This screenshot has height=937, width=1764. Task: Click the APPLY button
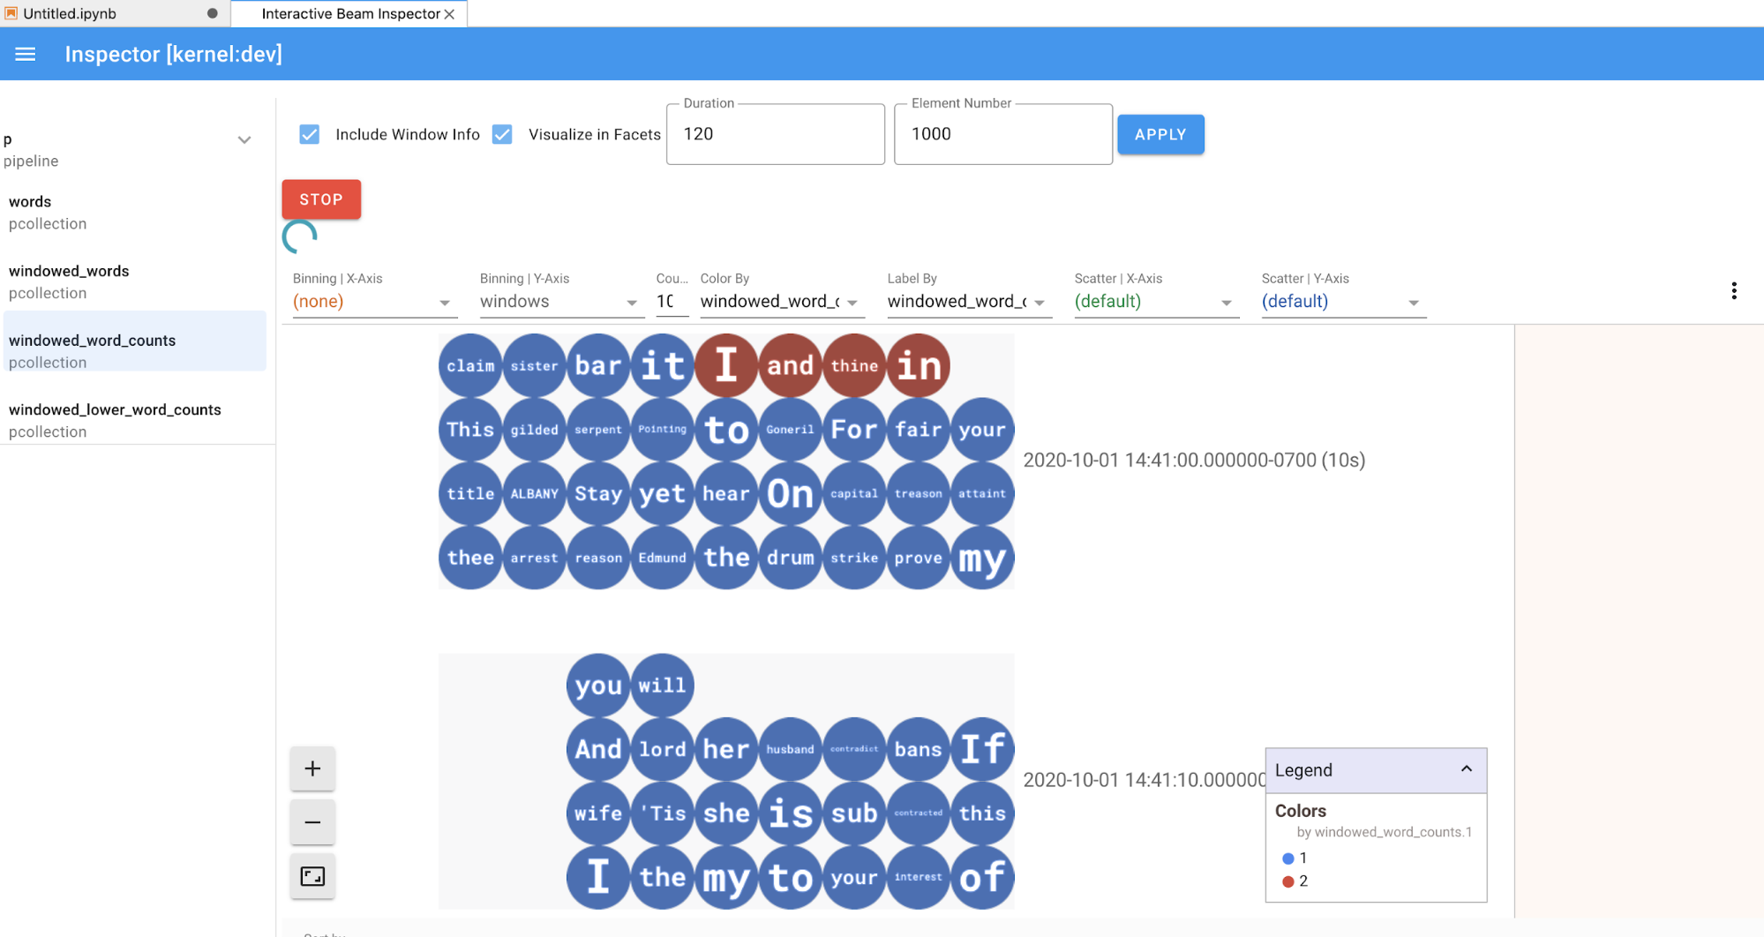click(1160, 135)
